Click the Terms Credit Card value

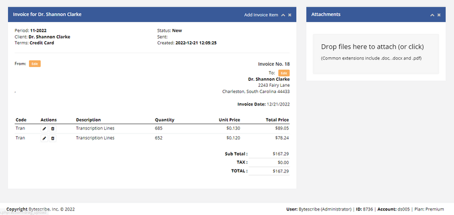pyautogui.click(x=41, y=43)
